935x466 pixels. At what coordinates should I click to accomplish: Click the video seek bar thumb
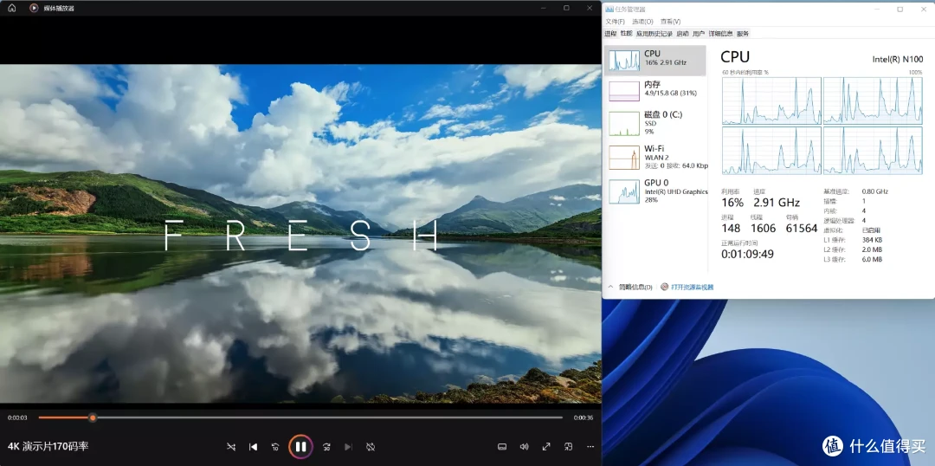coord(93,417)
